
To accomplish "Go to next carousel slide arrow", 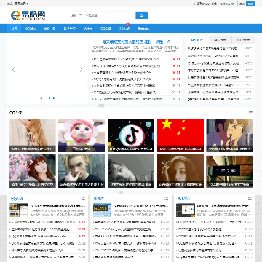I will pyautogui.click(x=81, y=70).
